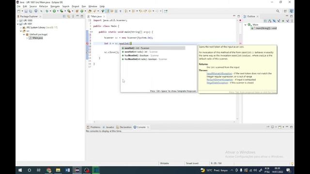The image size is (310, 174).
Task: Open Console display selected console dropdown
Action: (276, 127)
